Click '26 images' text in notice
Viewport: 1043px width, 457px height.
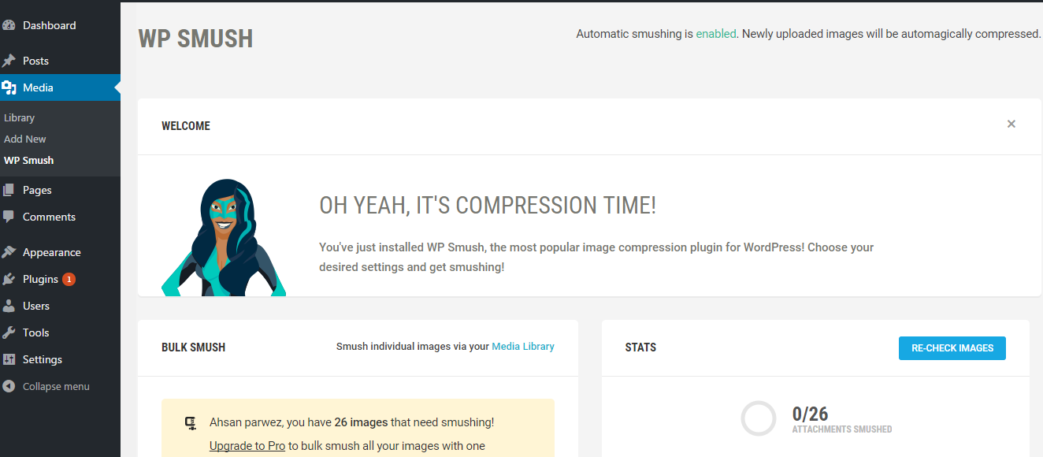pos(361,422)
